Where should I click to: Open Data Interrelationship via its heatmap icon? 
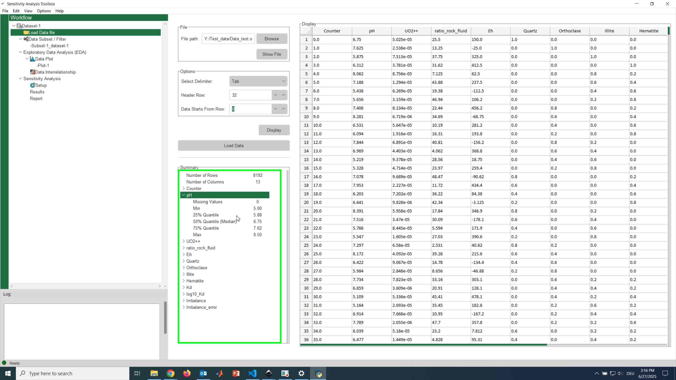point(32,72)
